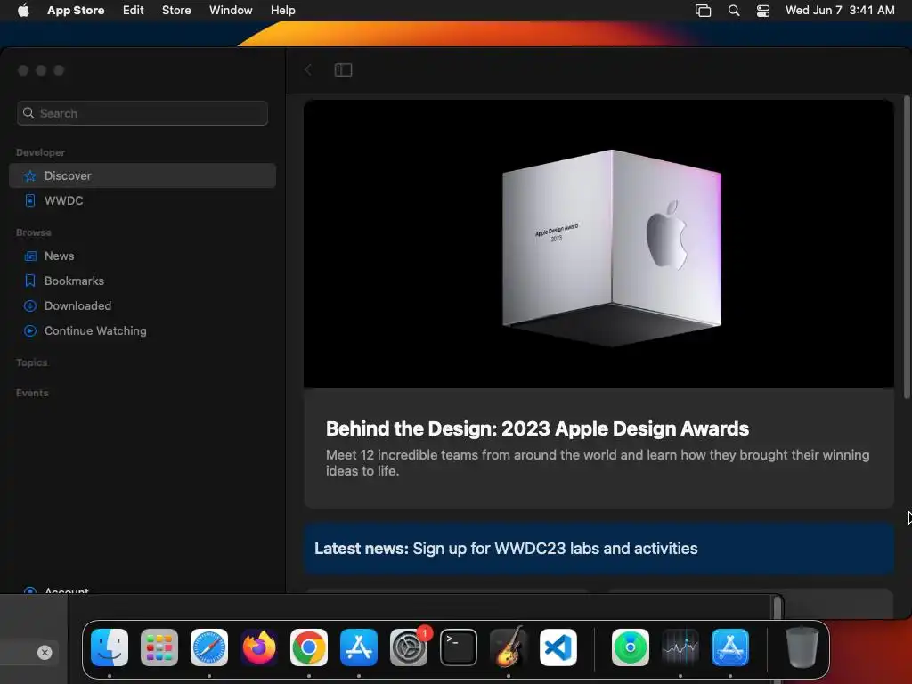The image size is (912, 684).
Task: Open Launchpad from the Dock
Action: point(159,647)
